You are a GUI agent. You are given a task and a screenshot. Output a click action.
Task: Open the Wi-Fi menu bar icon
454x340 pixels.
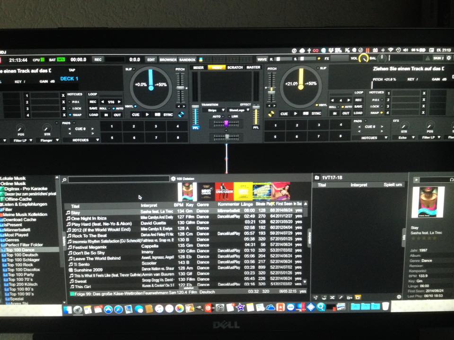coord(391,50)
